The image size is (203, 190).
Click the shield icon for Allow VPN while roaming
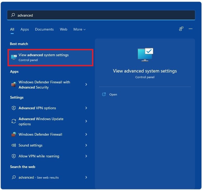(x=13, y=156)
